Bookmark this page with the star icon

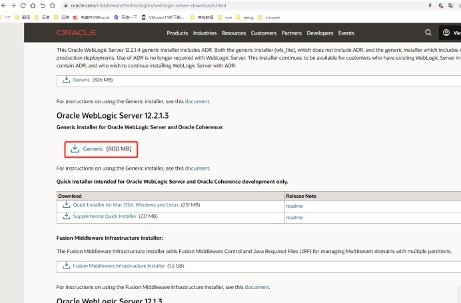[x=53, y=5]
